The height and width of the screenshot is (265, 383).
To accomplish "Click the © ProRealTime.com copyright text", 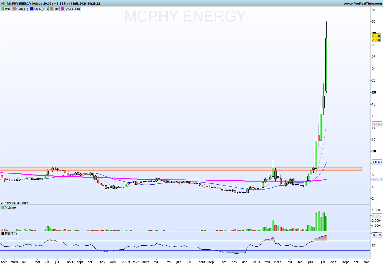I will click(14, 202).
